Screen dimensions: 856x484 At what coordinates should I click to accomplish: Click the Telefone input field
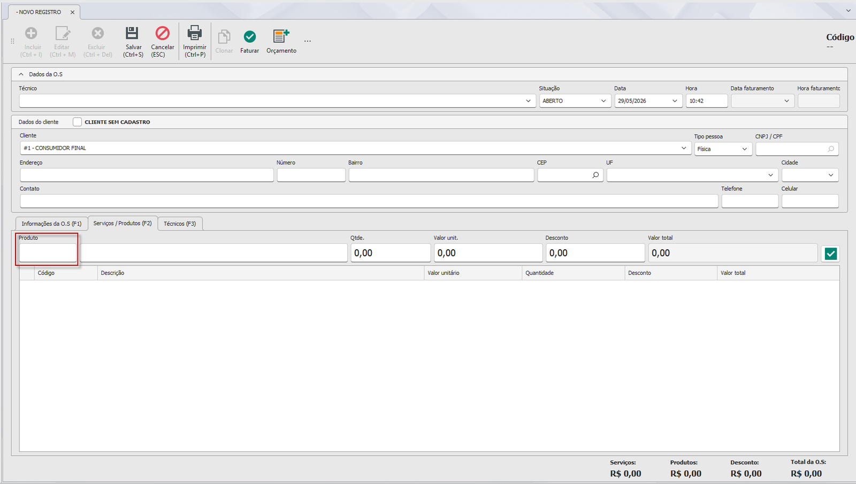(x=750, y=201)
